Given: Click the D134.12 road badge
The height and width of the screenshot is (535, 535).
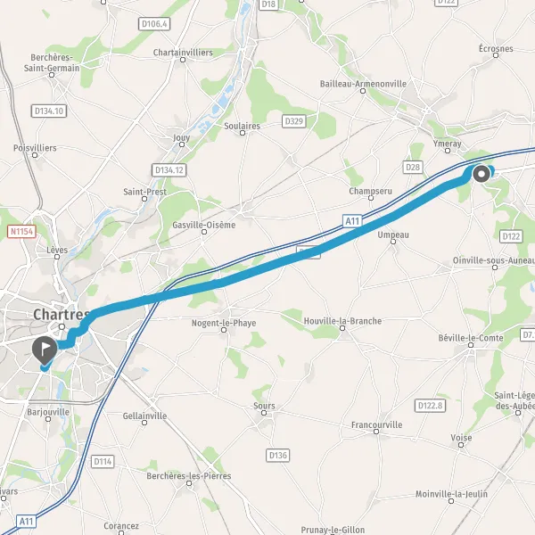Looking at the screenshot, I should point(169,170).
